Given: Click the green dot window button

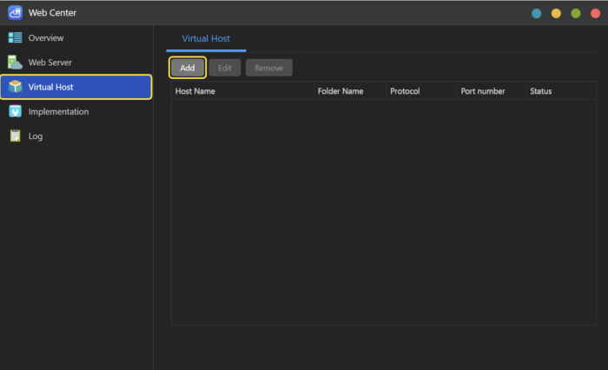Looking at the screenshot, I should click(x=575, y=13).
